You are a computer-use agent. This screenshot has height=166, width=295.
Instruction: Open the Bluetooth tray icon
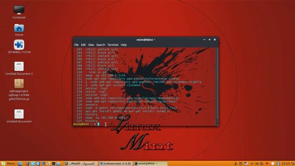(278, 164)
